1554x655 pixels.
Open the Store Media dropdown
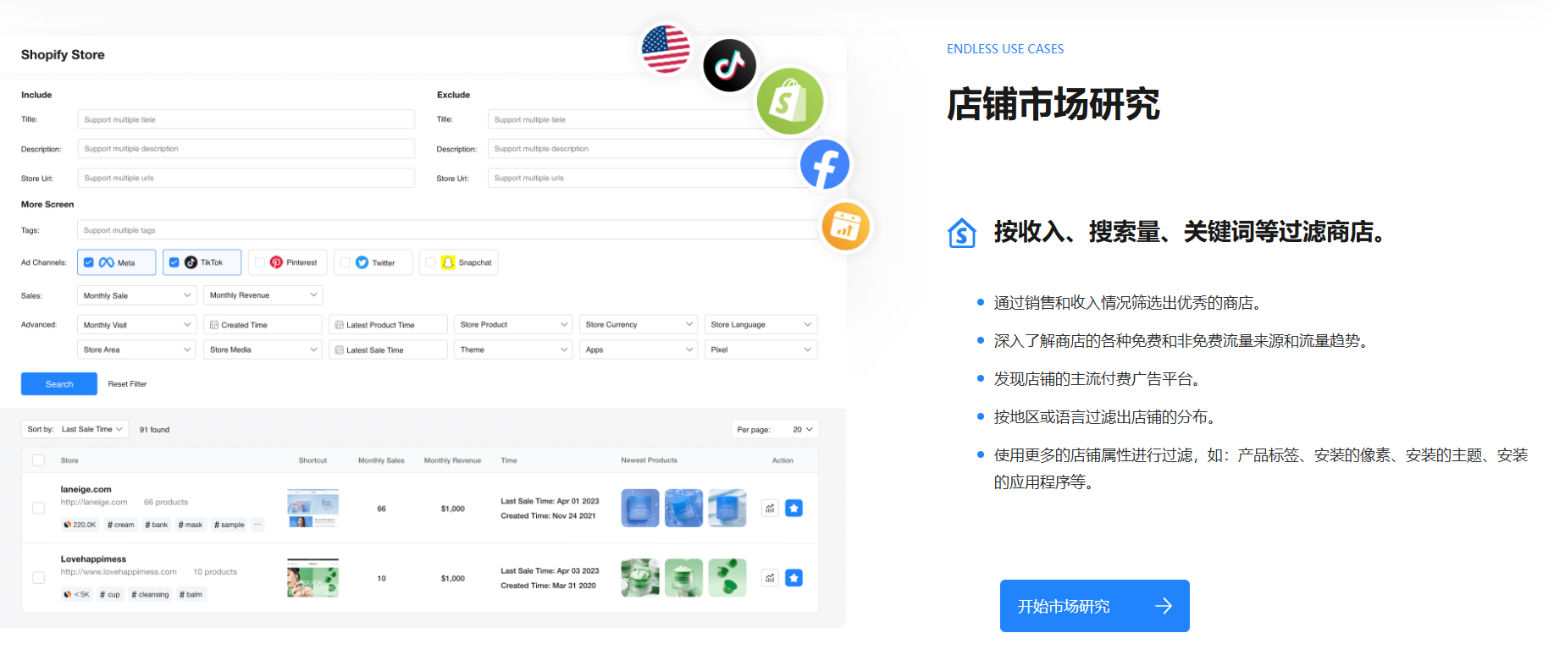[x=263, y=350]
